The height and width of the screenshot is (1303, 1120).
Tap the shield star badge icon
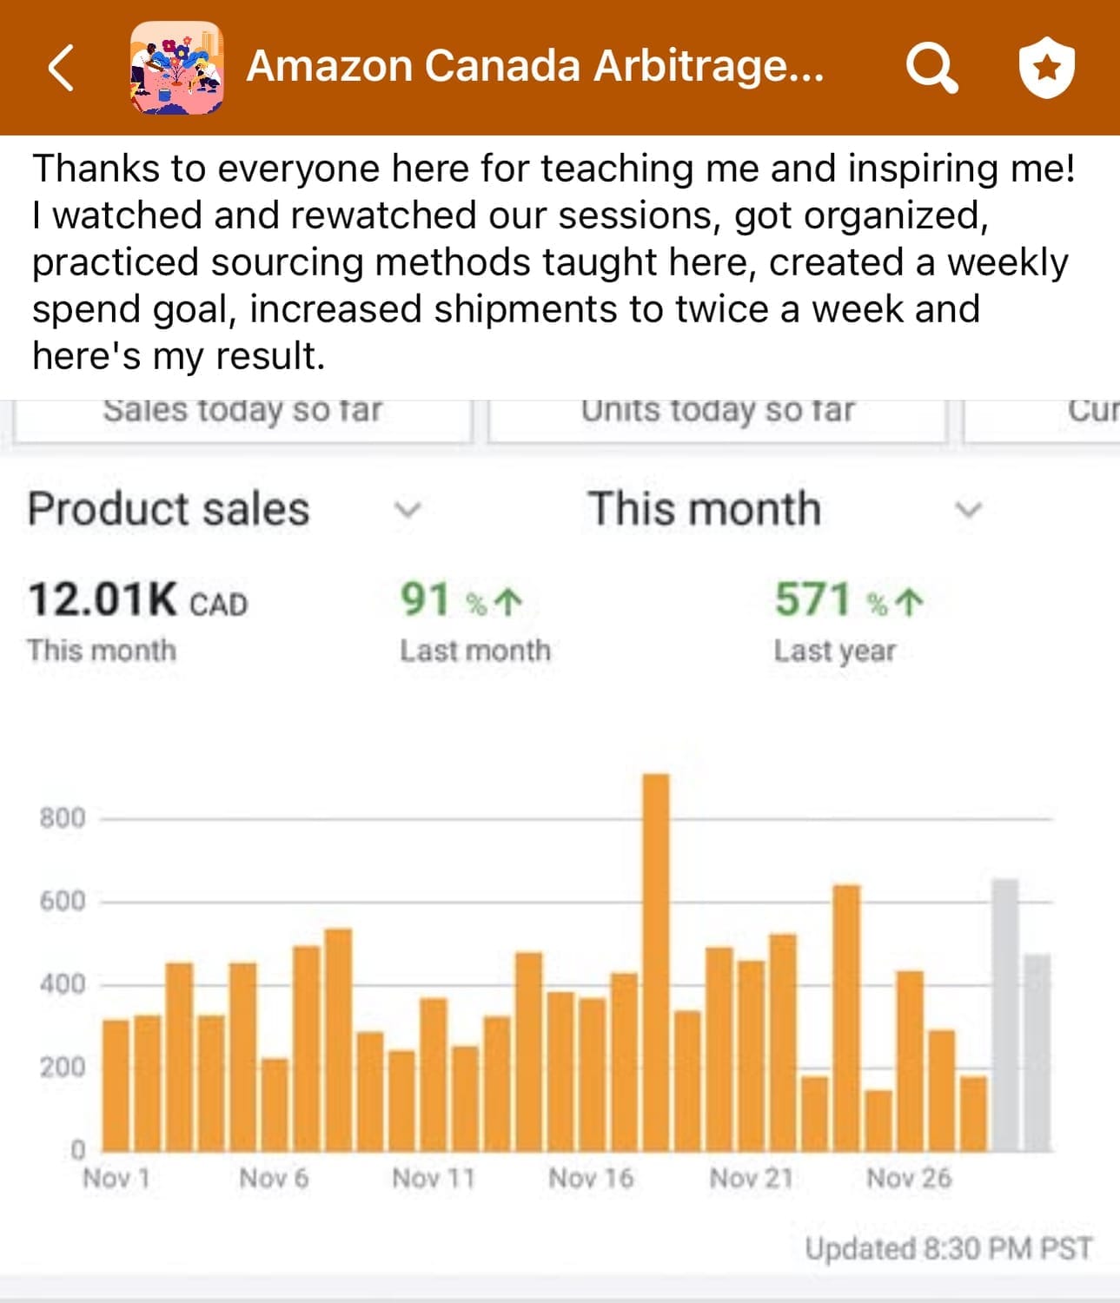click(x=1046, y=68)
